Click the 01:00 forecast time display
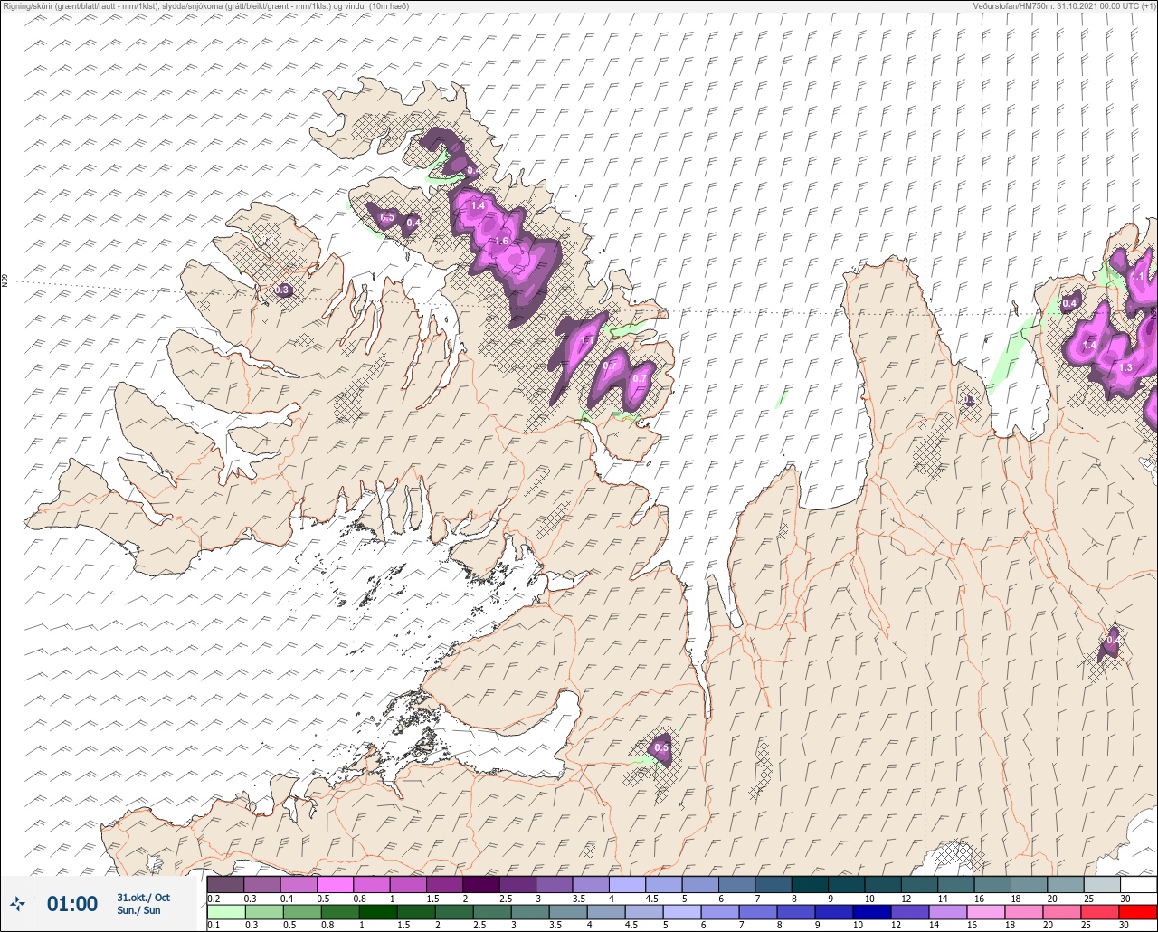1158x932 pixels. [72, 904]
